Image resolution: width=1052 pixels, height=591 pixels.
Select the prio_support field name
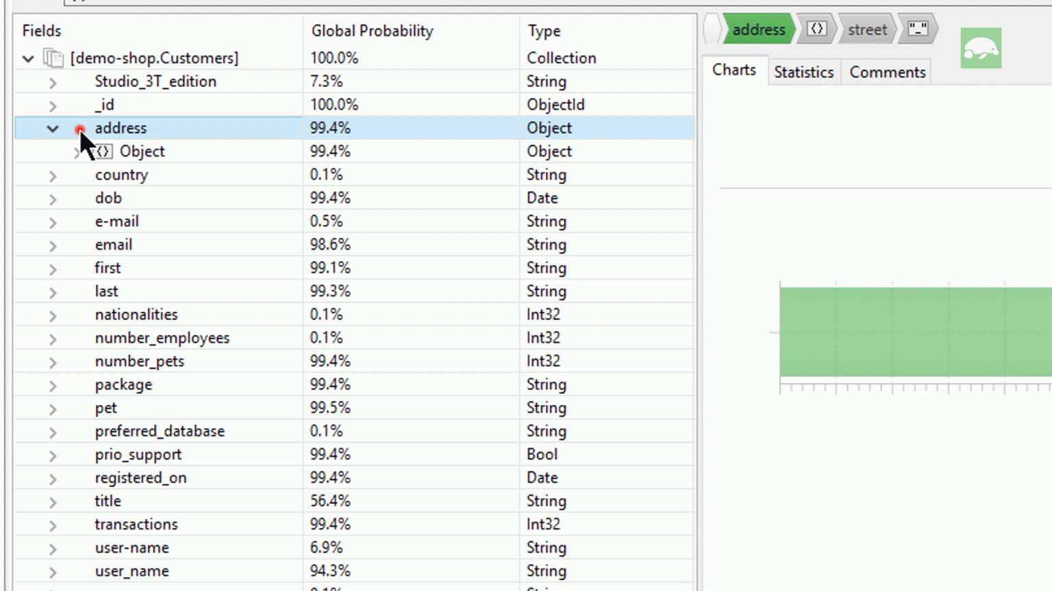[138, 454]
